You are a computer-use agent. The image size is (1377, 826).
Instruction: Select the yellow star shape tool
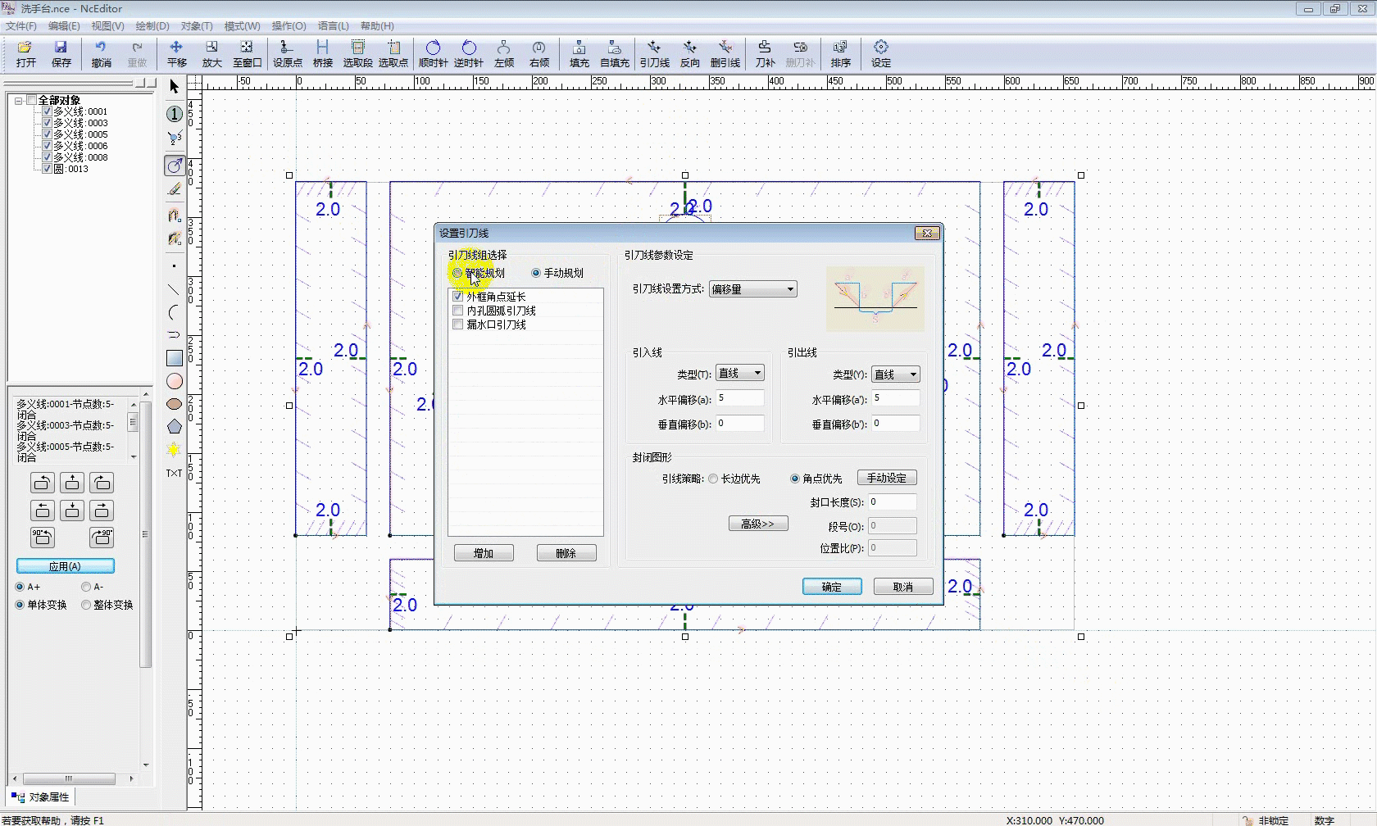point(174,449)
